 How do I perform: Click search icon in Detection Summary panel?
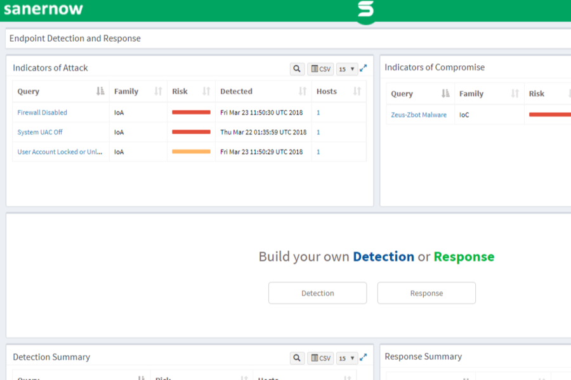point(297,358)
